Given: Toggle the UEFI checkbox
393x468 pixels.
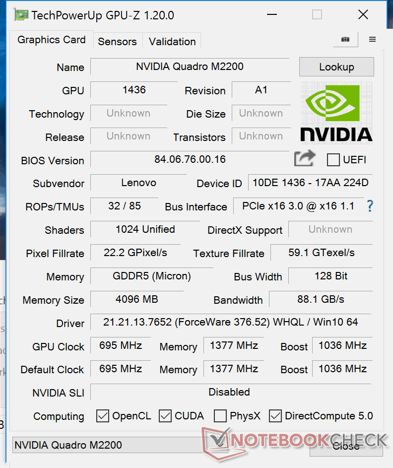Looking at the screenshot, I should [333, 160].
